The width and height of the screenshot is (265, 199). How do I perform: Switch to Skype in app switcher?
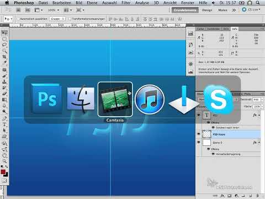pyautogui.click(x=219, y=99)
